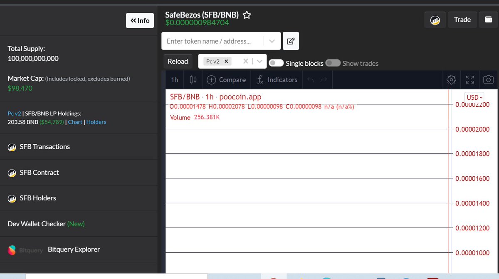Open the LP Holdings Chart link
Screen dimensions: 499x279
click(75, 122)
